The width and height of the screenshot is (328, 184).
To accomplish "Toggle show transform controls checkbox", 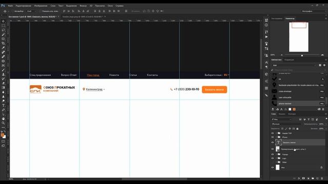I will [40, 11].
